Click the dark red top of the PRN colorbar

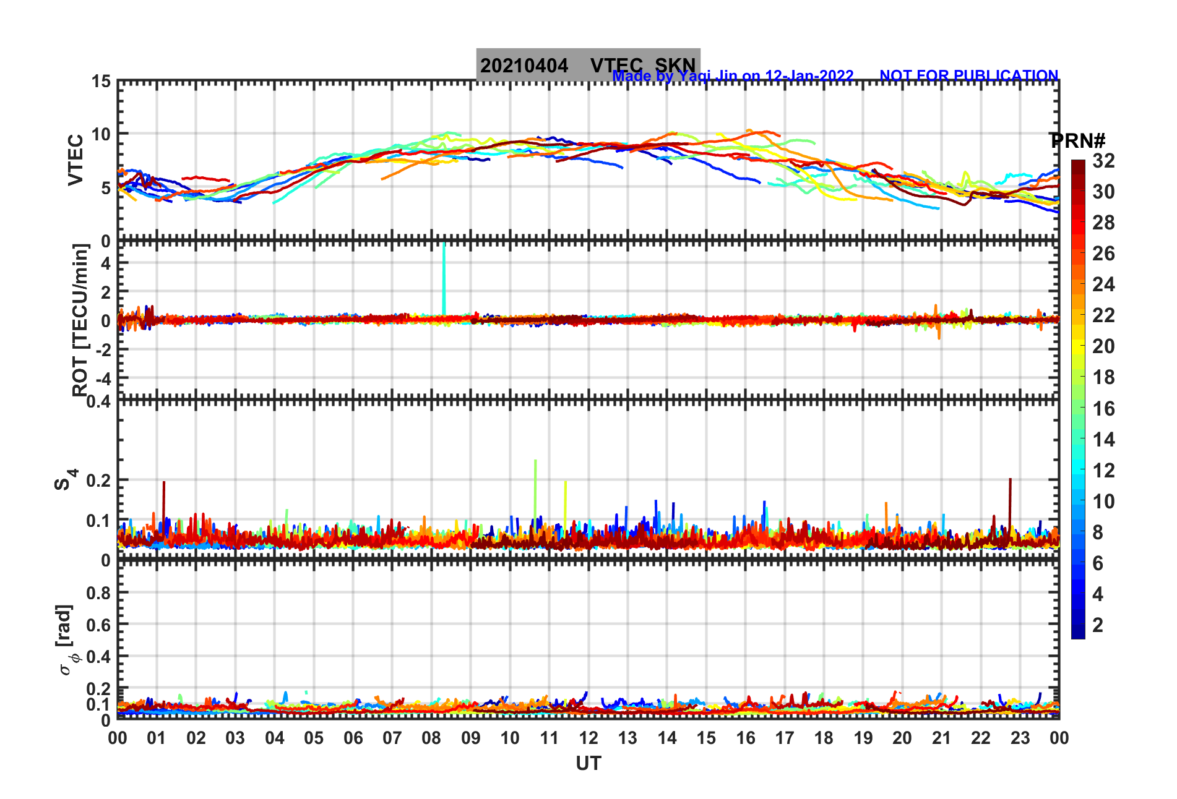1078,165
